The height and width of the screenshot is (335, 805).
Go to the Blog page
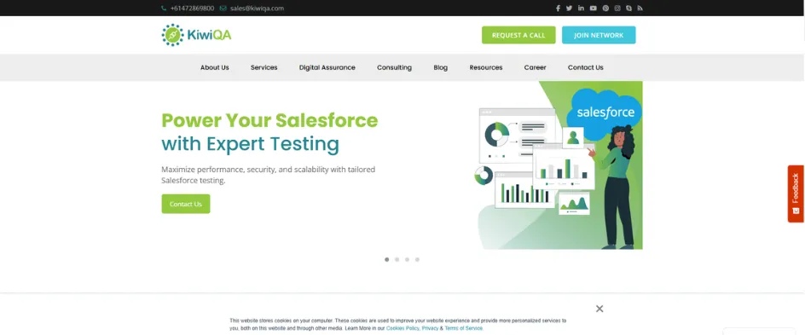pos(441,67)
